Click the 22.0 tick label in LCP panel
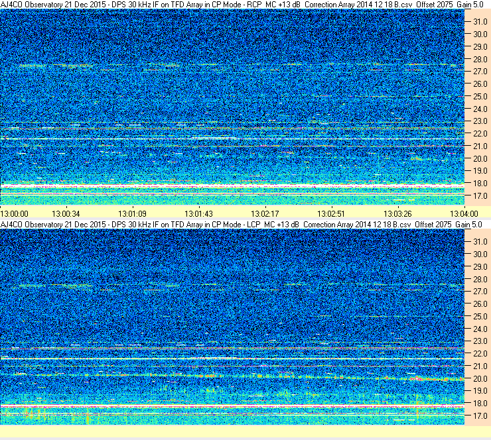 pyautogui.click(x=480, y=354)
